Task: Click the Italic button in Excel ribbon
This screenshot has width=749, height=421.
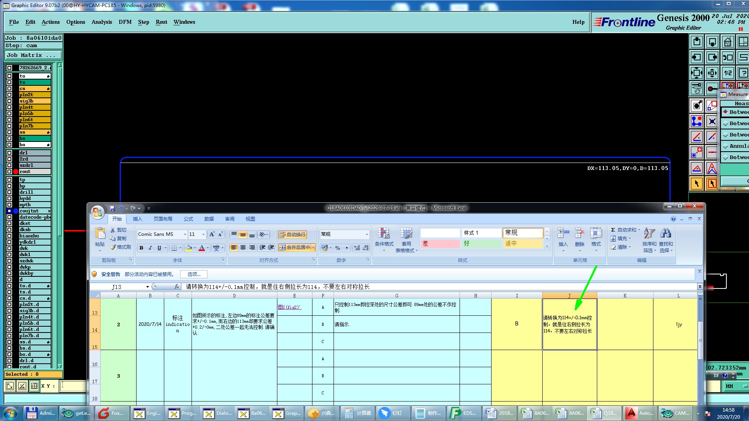Action: 150,248
